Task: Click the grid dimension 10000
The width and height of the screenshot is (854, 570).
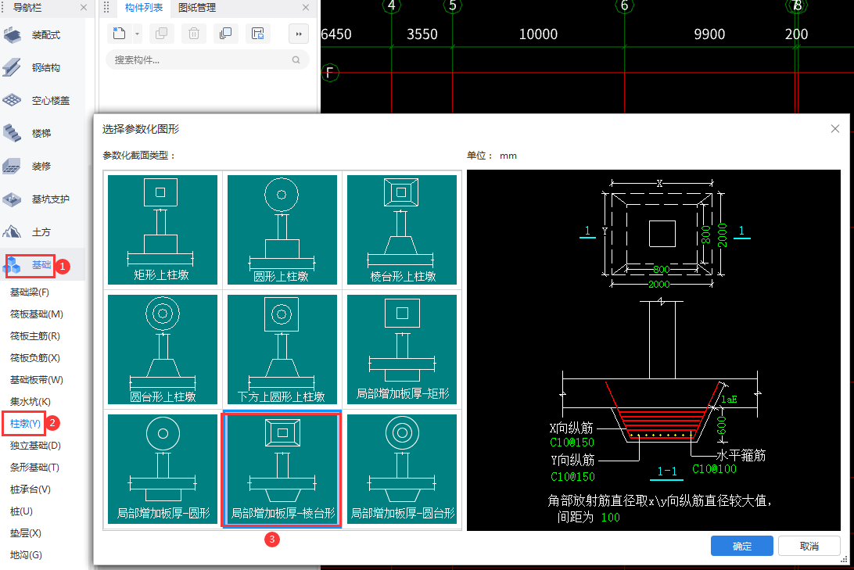Action: tap(538, 34)
